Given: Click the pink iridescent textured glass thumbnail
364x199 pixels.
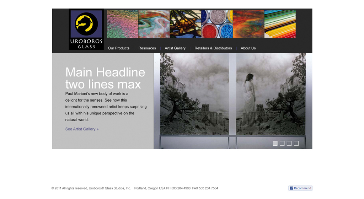Looking at the screenshot, I should tap(123, 24).
